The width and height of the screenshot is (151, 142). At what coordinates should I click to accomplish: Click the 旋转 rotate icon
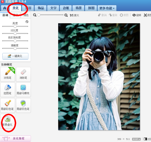[134, 15]
